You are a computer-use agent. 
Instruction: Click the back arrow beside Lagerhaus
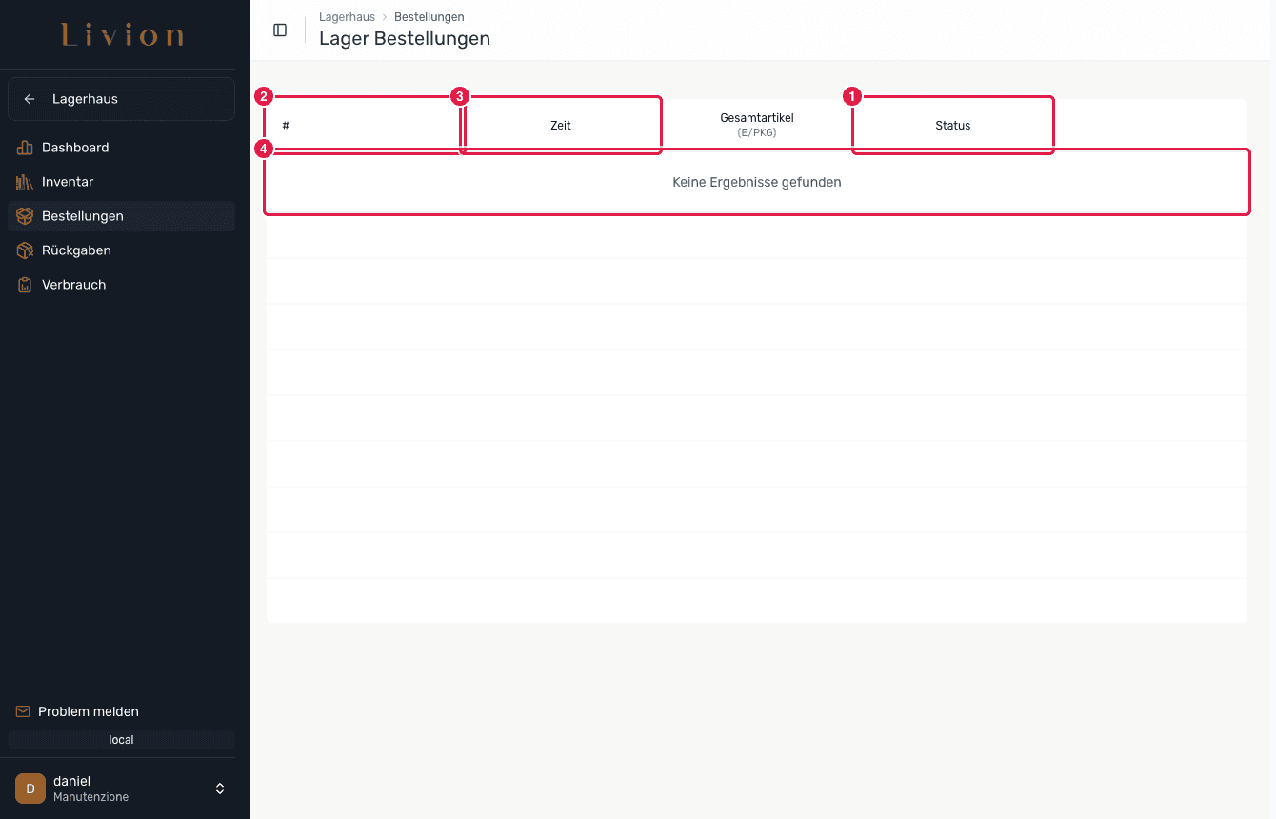click(30, 99)
